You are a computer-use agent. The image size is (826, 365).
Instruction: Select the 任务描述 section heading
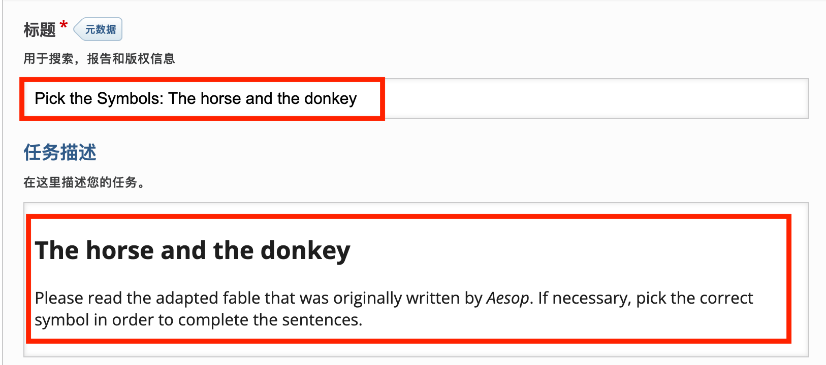coord(60,152)
